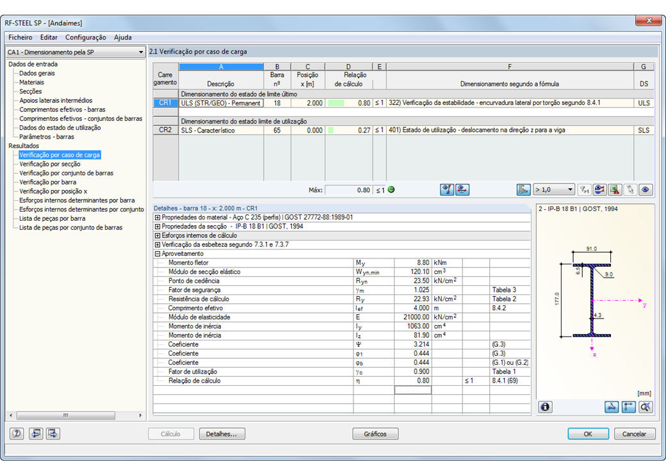
Task: Click the green status indicator next to Máx
Action: click(x=391, y=189)
